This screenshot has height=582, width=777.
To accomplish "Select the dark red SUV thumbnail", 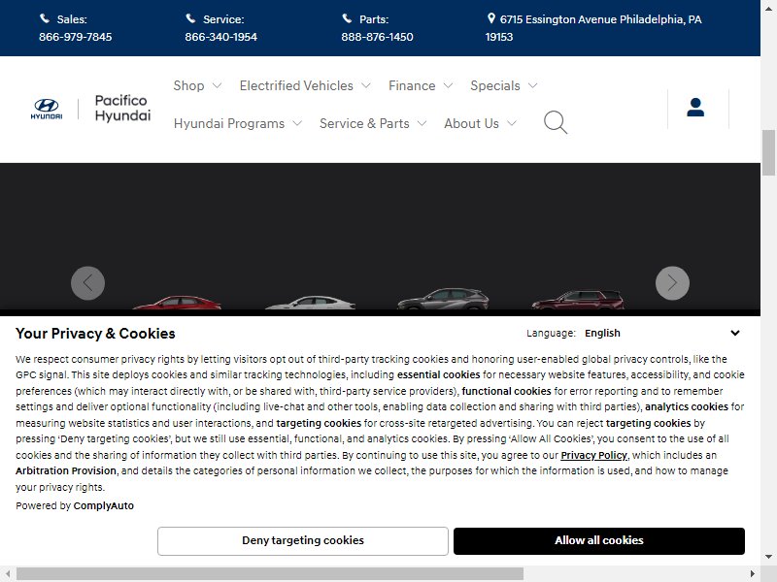I will coord(578,300).
